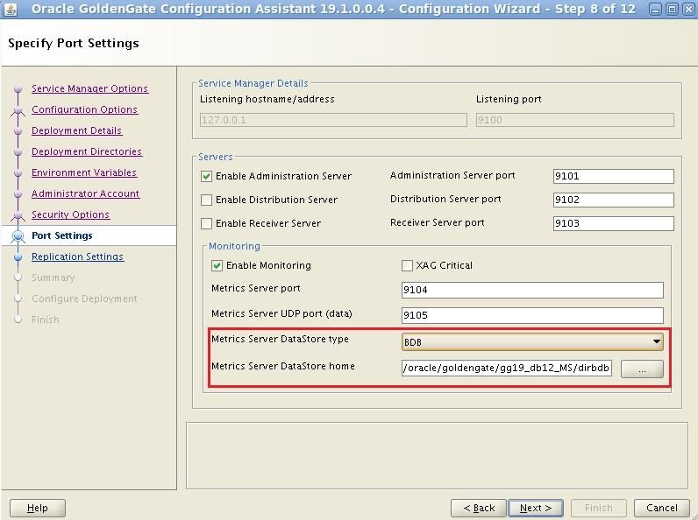
Task: Cancel the configuration wizard
Action: [661, 508]
